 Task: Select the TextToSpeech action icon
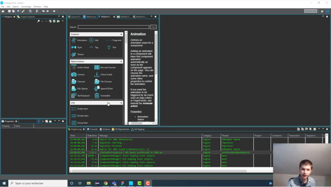74,96
